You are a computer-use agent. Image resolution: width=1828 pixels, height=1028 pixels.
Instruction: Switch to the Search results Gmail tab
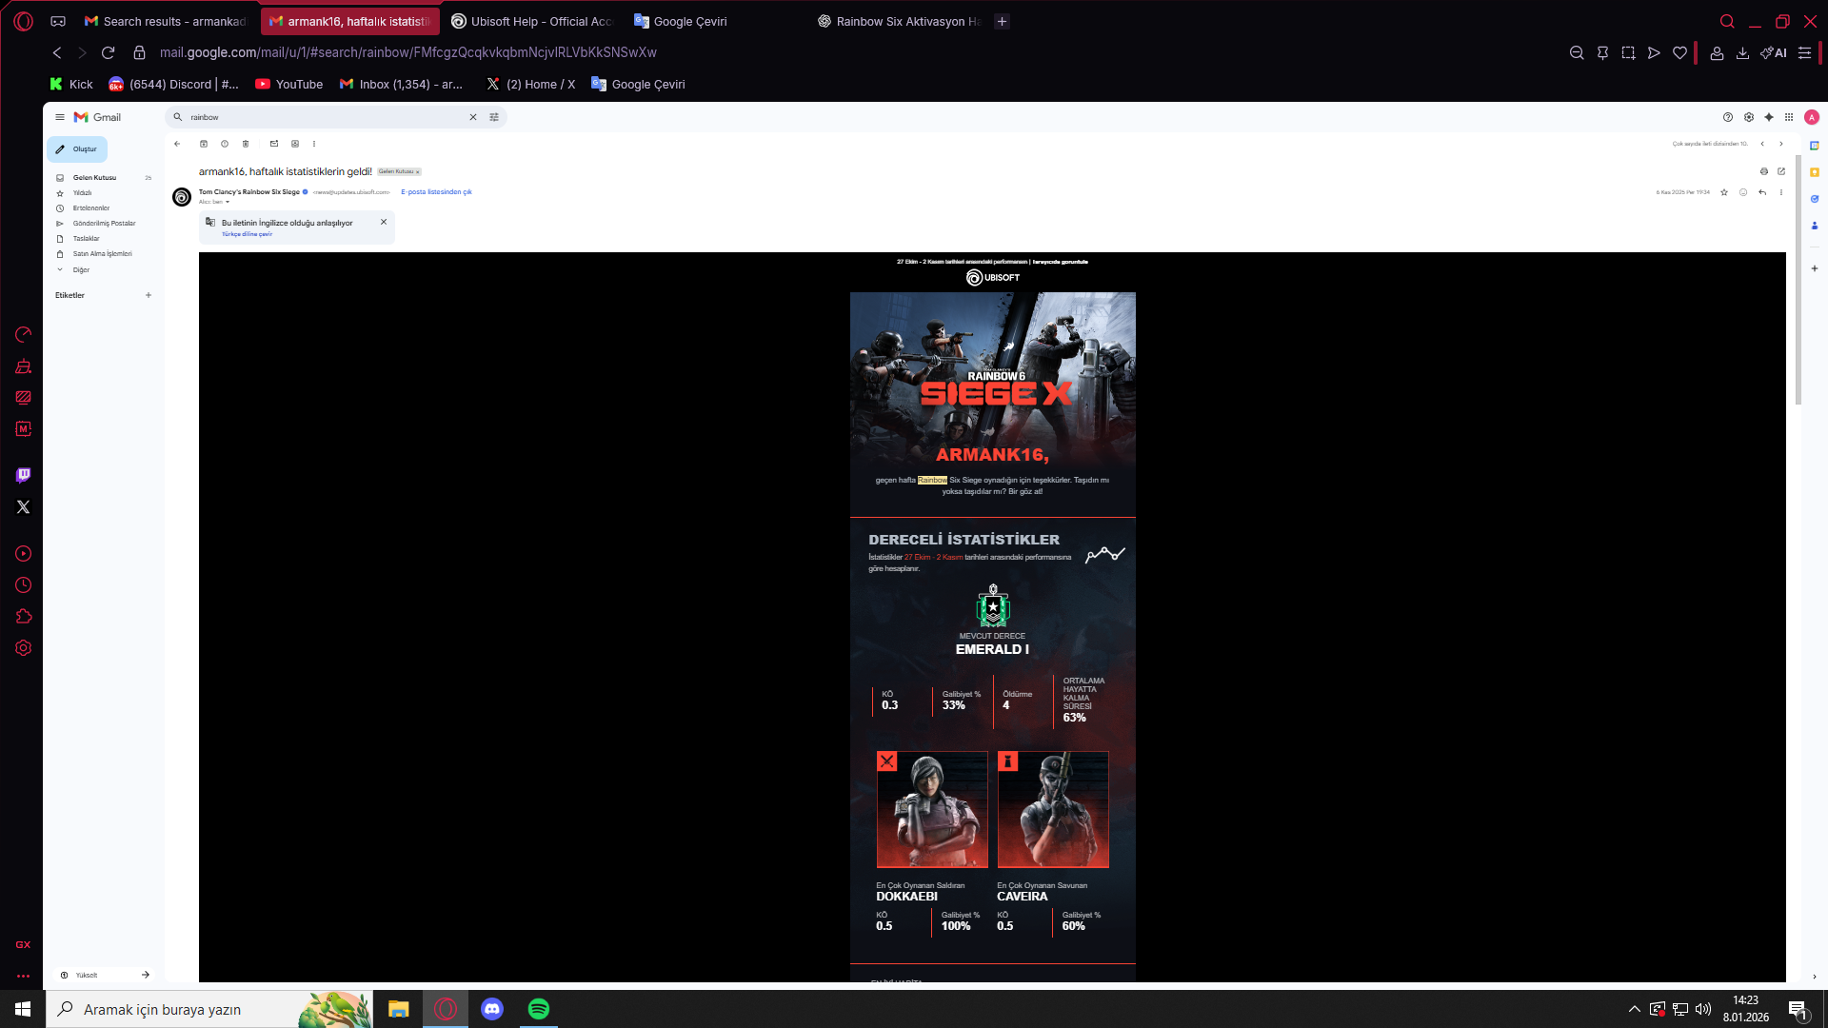166,21
